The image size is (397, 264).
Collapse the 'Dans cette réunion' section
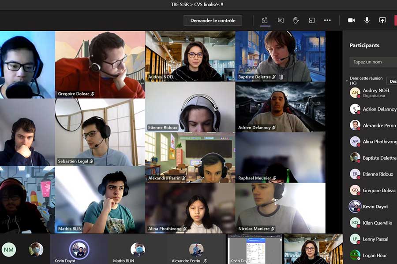[x=346, y=81]
